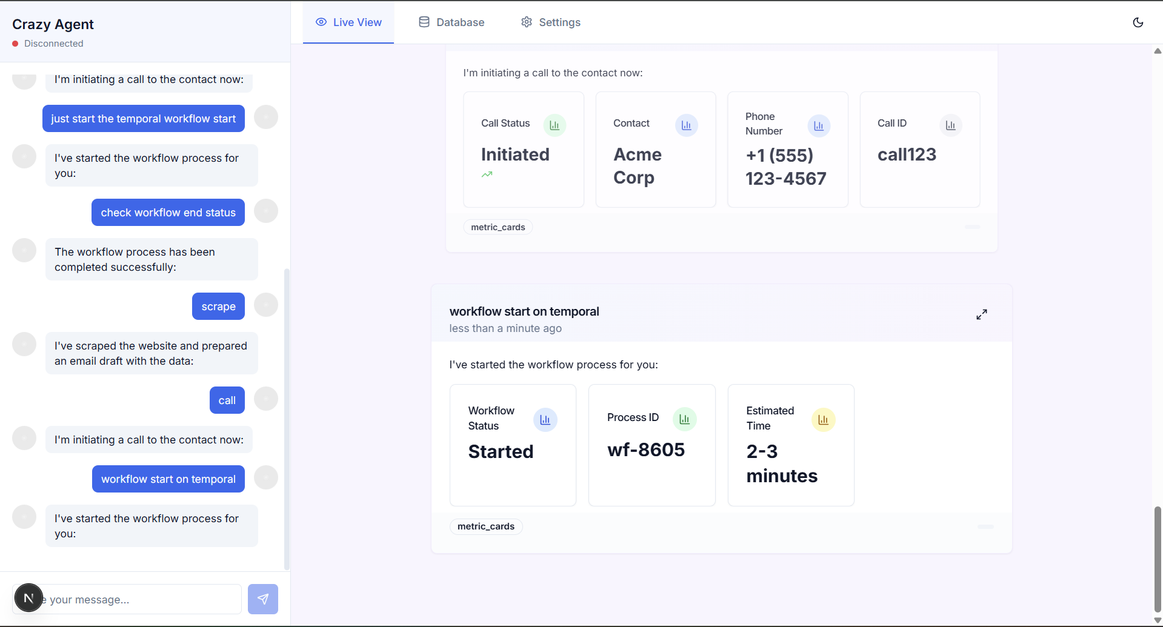Click the main page vertical scrollbar thumb
Image resolution: width=1163 pixels, height=627 pixels.
click(1158, 559)
